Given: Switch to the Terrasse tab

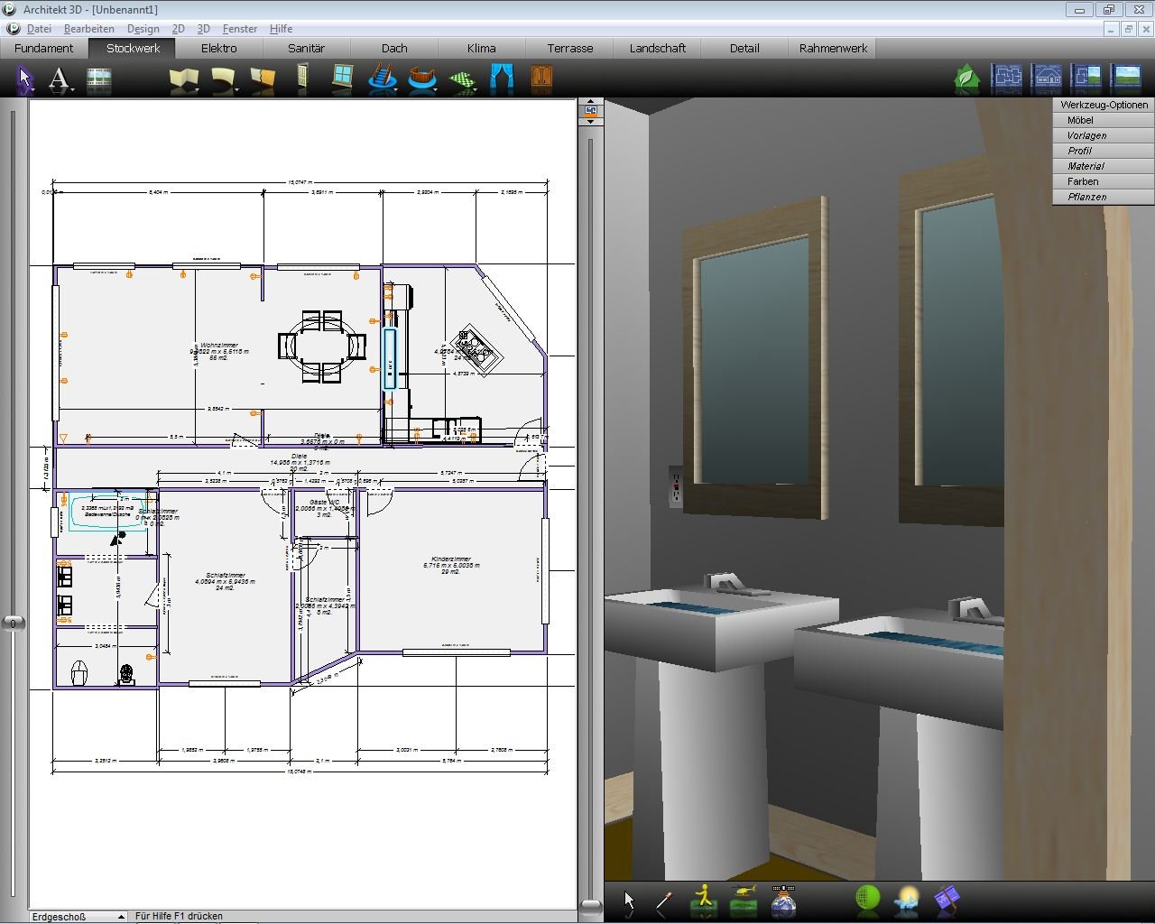Looking at the screenshot, I should point(569,48).
